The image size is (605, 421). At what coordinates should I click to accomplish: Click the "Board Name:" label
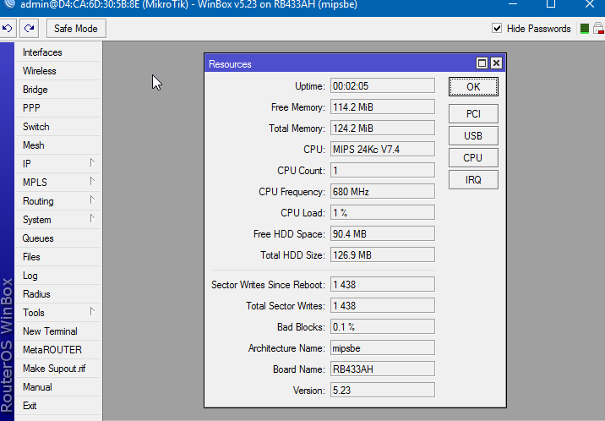(299, 369)
